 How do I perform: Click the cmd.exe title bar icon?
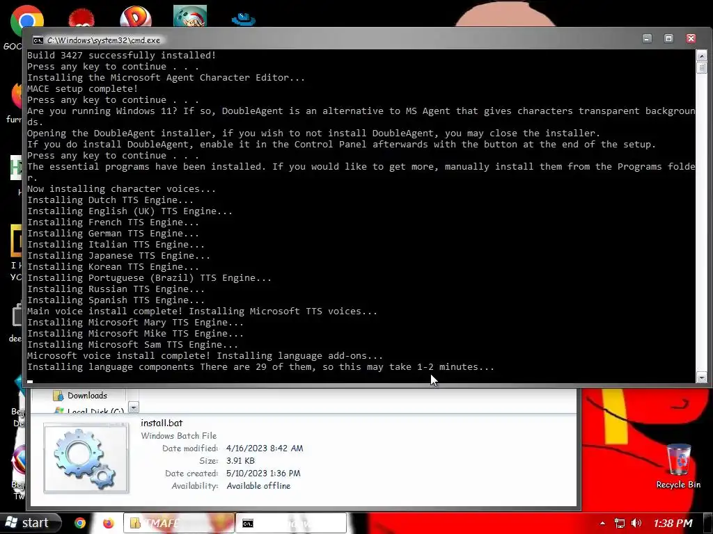pyautogui.click(x=38, y=40)
